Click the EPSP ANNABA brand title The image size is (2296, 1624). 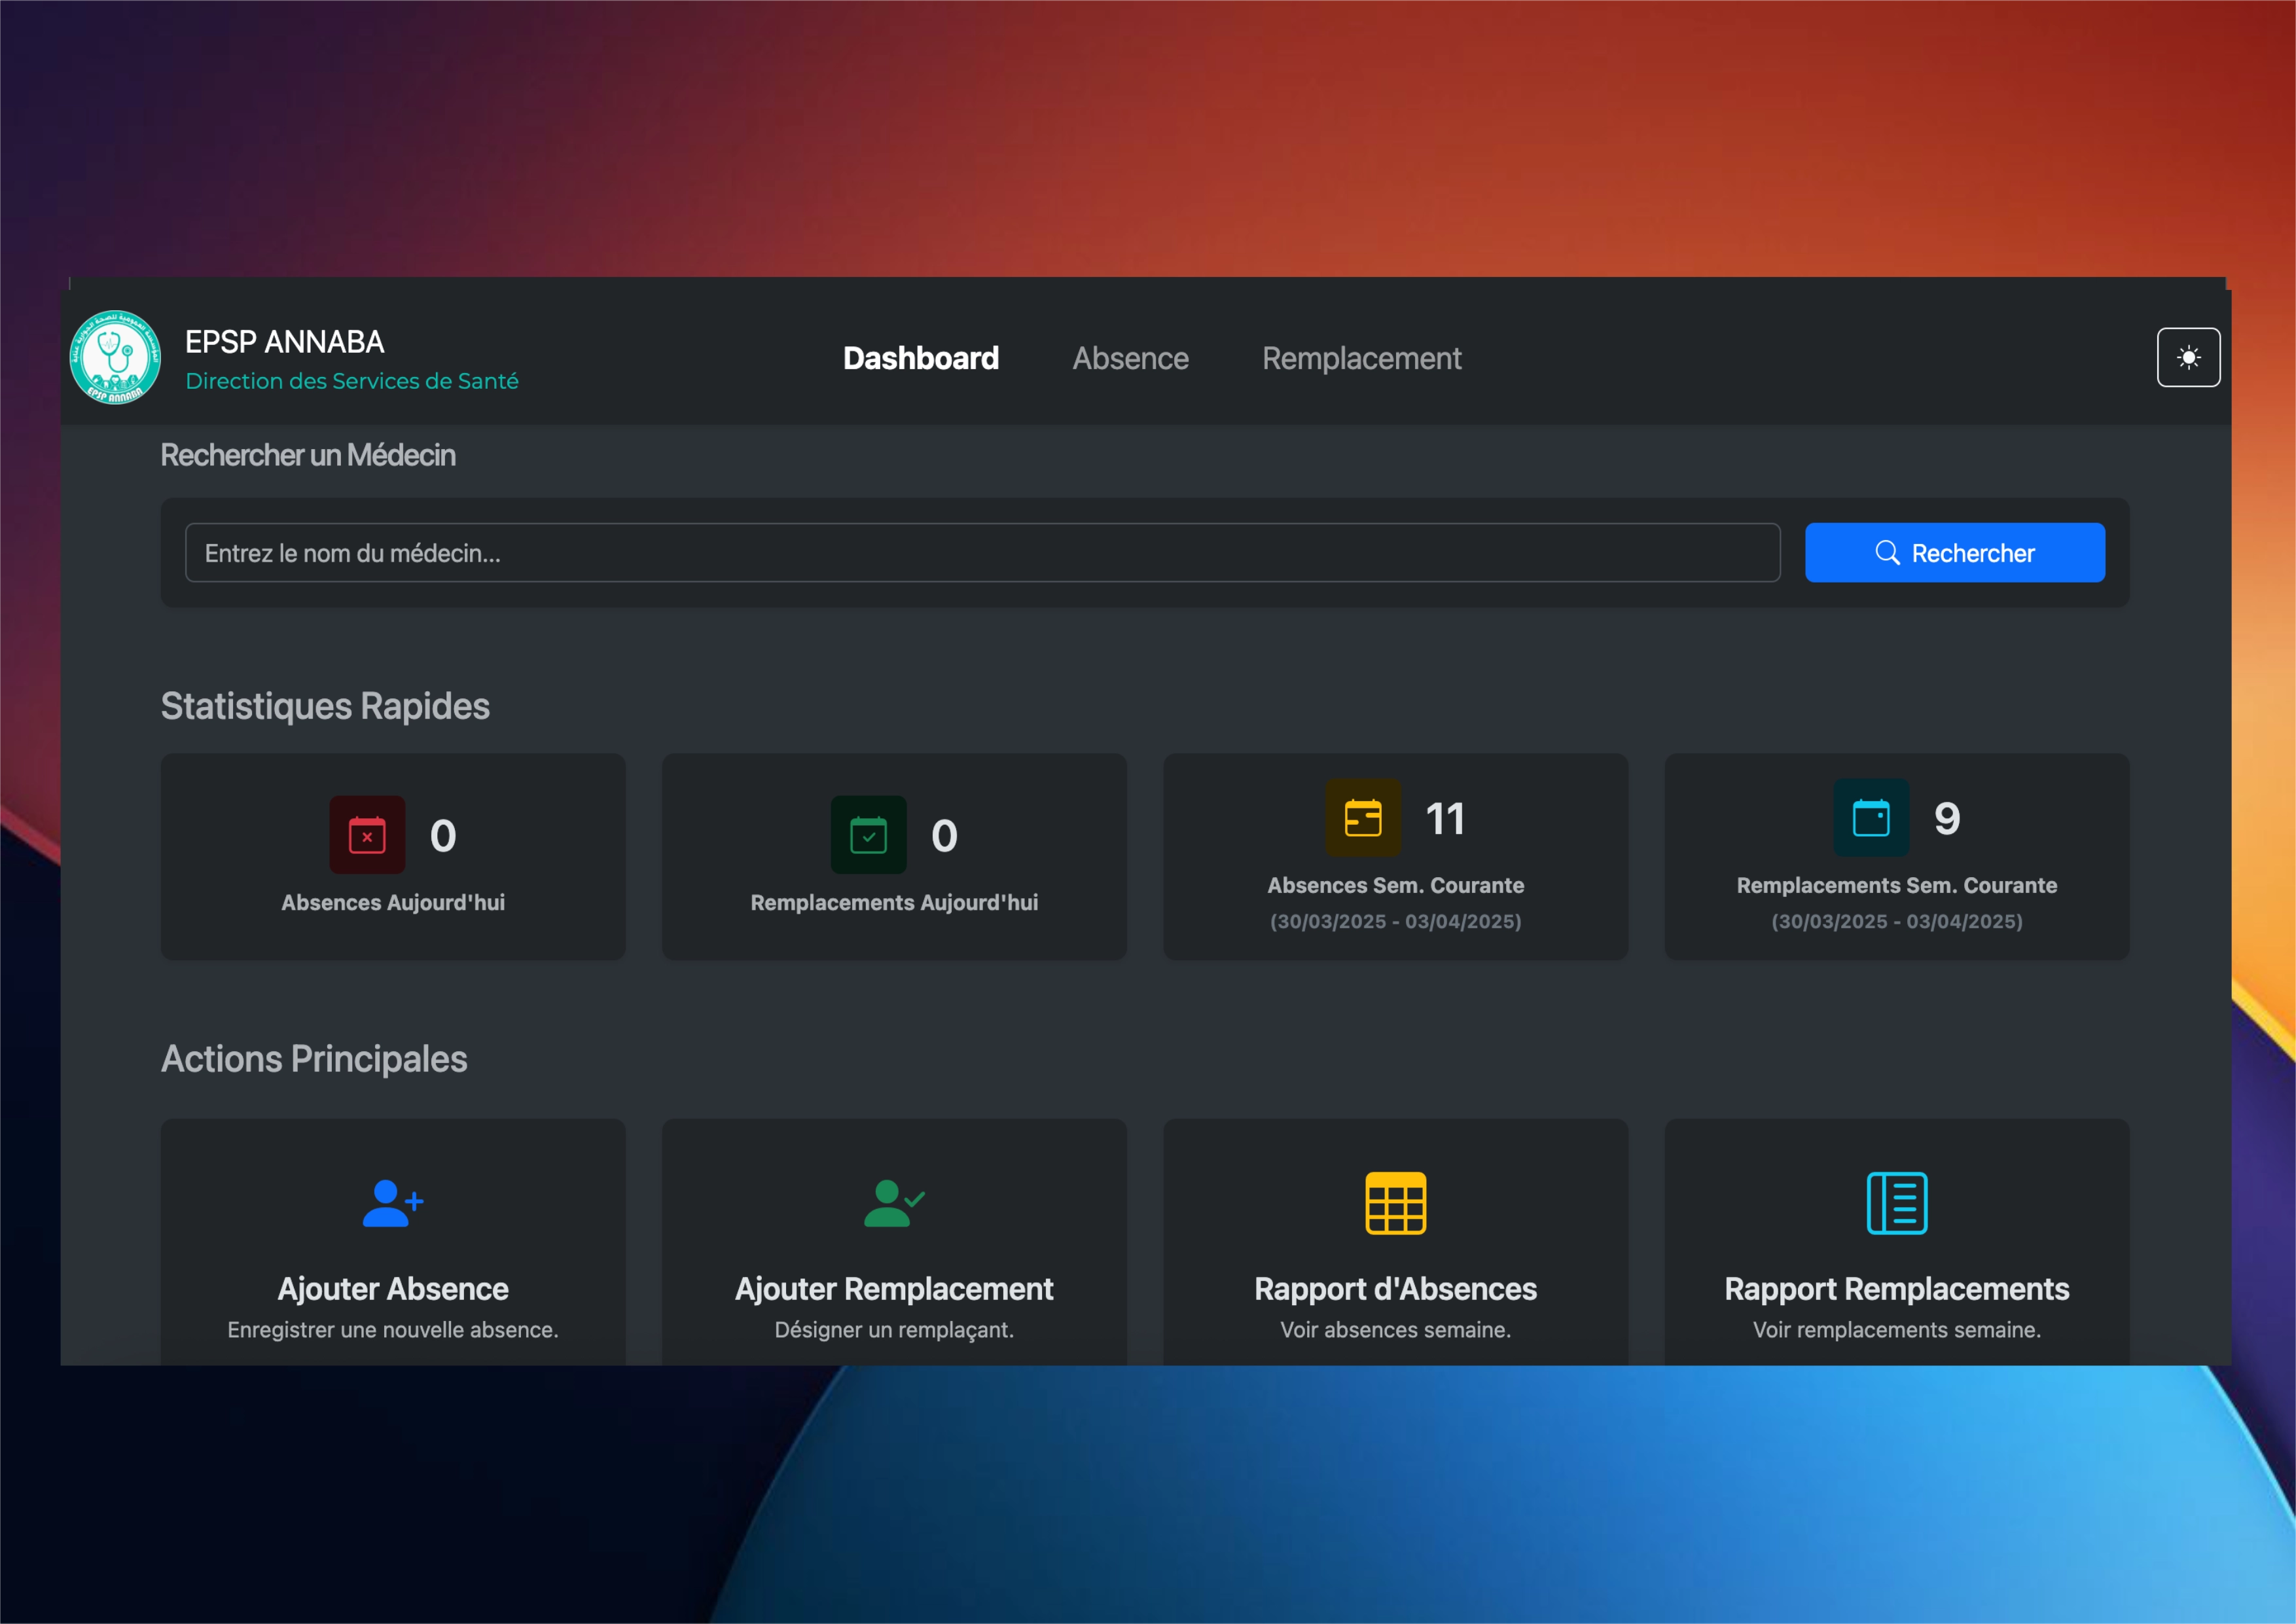point(285,342)
